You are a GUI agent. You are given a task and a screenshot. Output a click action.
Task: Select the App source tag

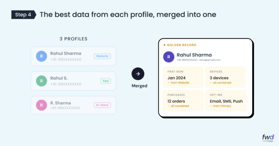click(x=106, y=81)
